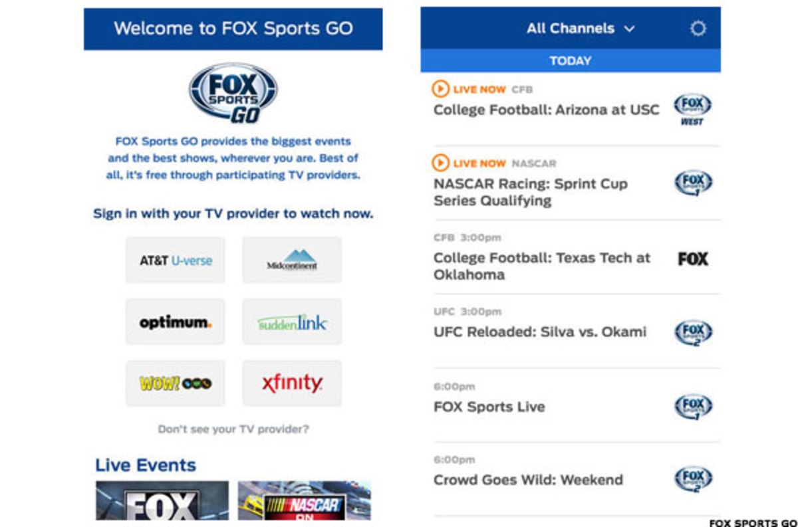The height and width of the screenshot is (527, 798).
Task: Click "Don't see your TV provider?" link
Action: 233,429
